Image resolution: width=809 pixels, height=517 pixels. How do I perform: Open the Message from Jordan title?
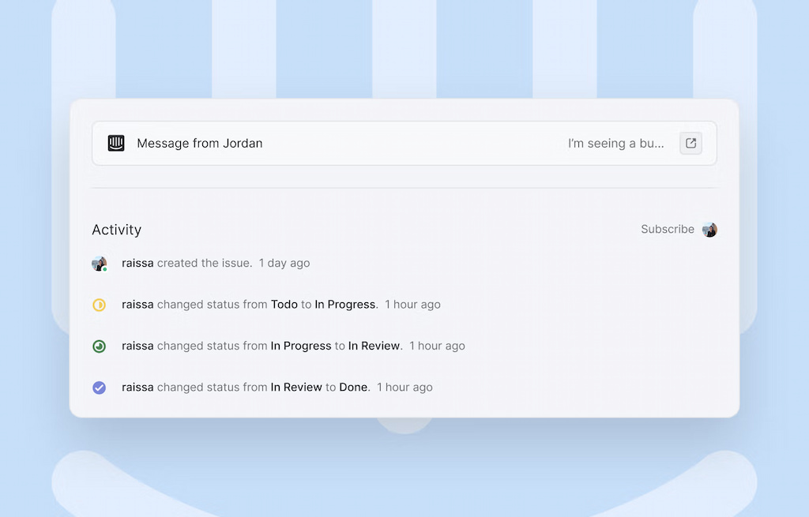coord(199,144)
